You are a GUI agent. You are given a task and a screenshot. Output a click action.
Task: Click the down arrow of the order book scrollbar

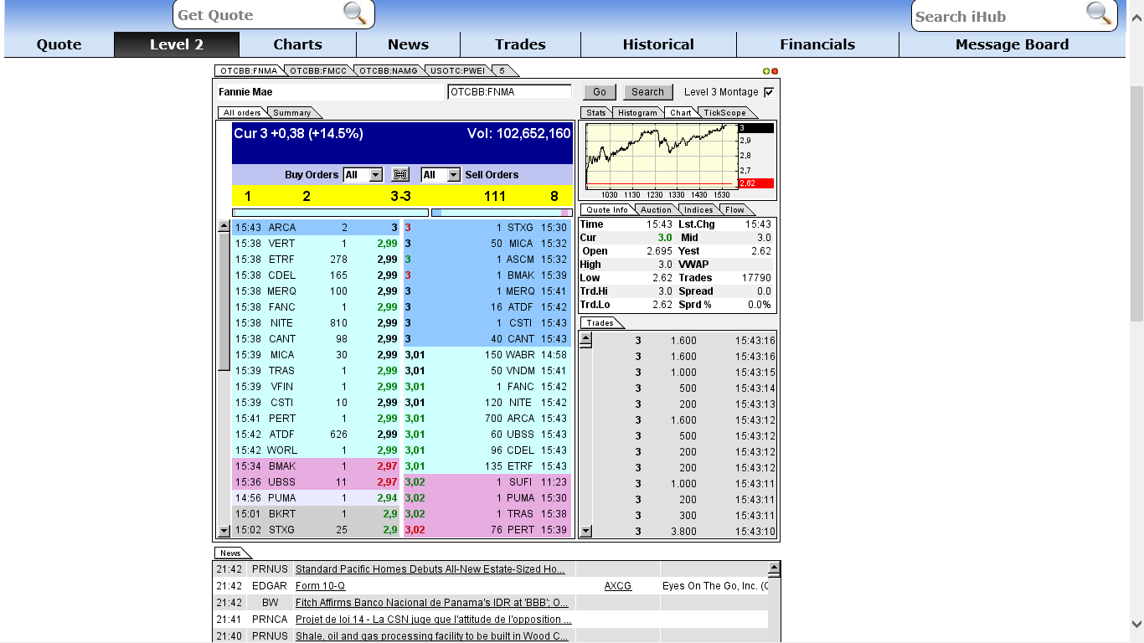224,531
